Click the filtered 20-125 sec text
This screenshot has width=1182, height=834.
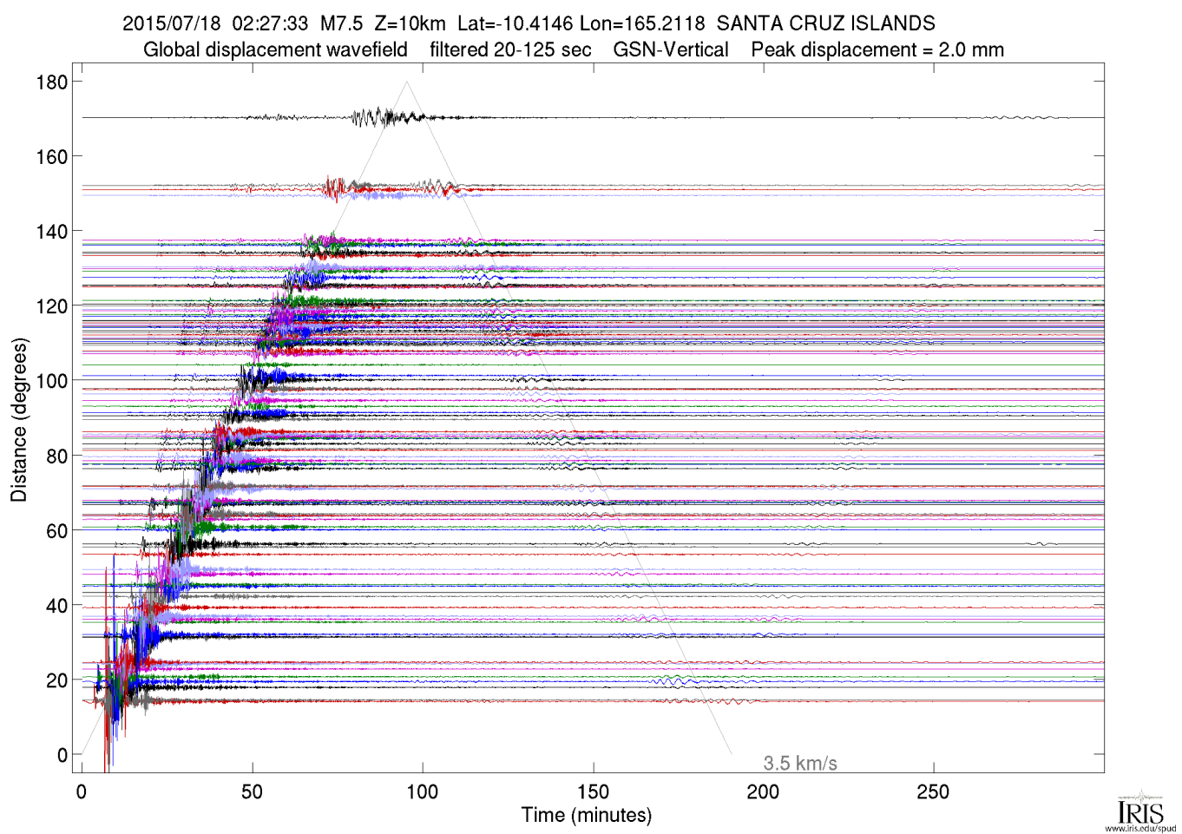[x=510, y=49]
